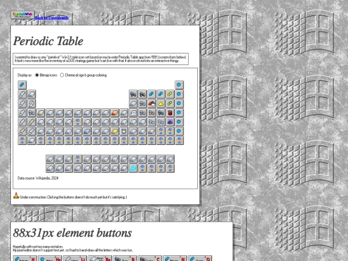
Task: Click the "Data source: Wikipedia, 2024" text
Action: pyautogui.click(x=38, y=178)
